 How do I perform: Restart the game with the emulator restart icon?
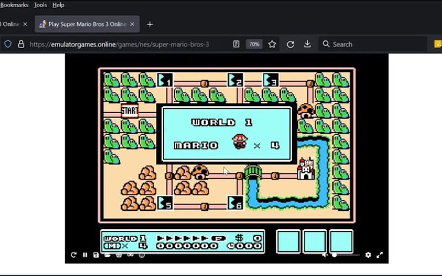[x=73, y=255]
